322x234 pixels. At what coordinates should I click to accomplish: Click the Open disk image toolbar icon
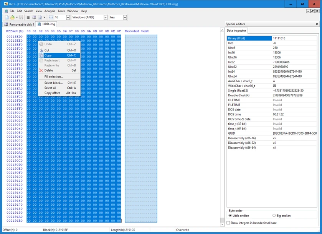coord(40,18)
